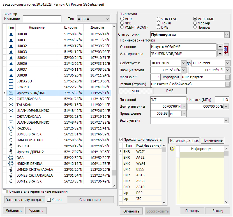Click the ellipsis button for Аэродром field
Image resolution: width=233 pixels, height=217 pixels.
(227, 77)
